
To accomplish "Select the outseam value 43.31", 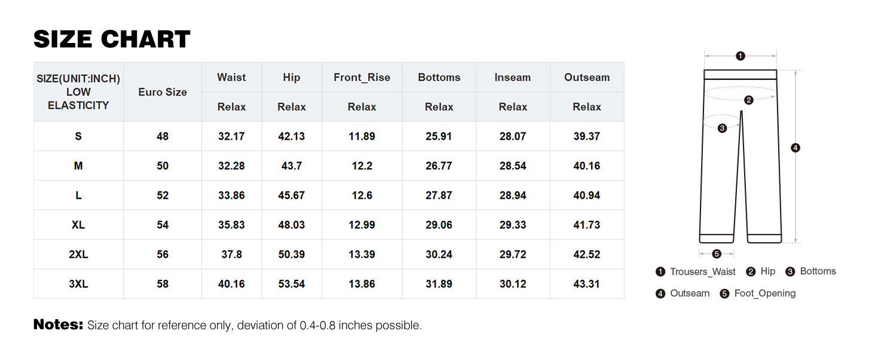I will click(586, 284).
